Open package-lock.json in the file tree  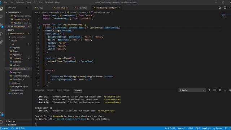pos(19,87)
